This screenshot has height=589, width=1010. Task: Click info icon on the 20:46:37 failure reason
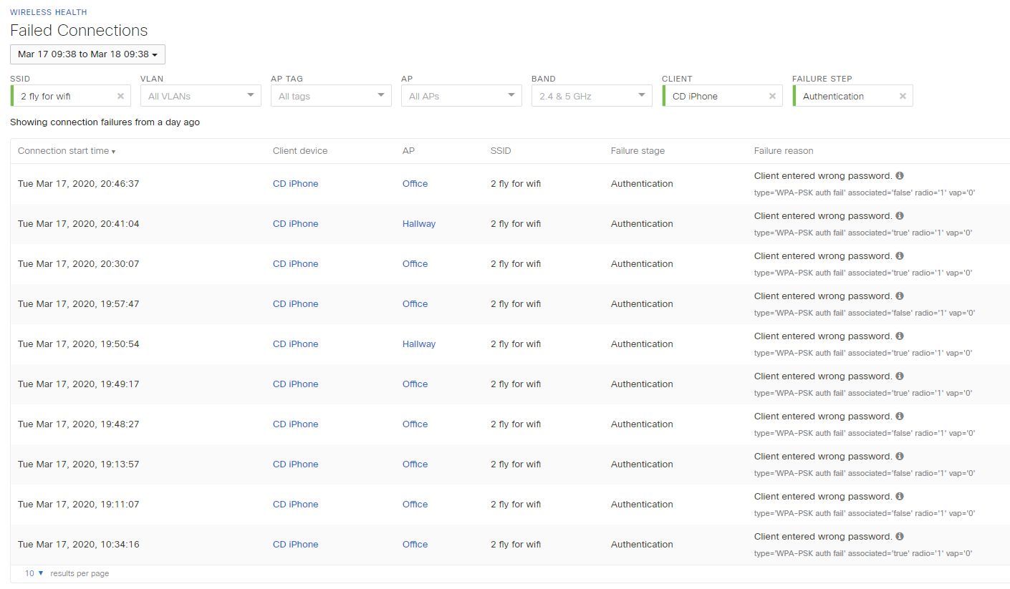click(900, 175)
